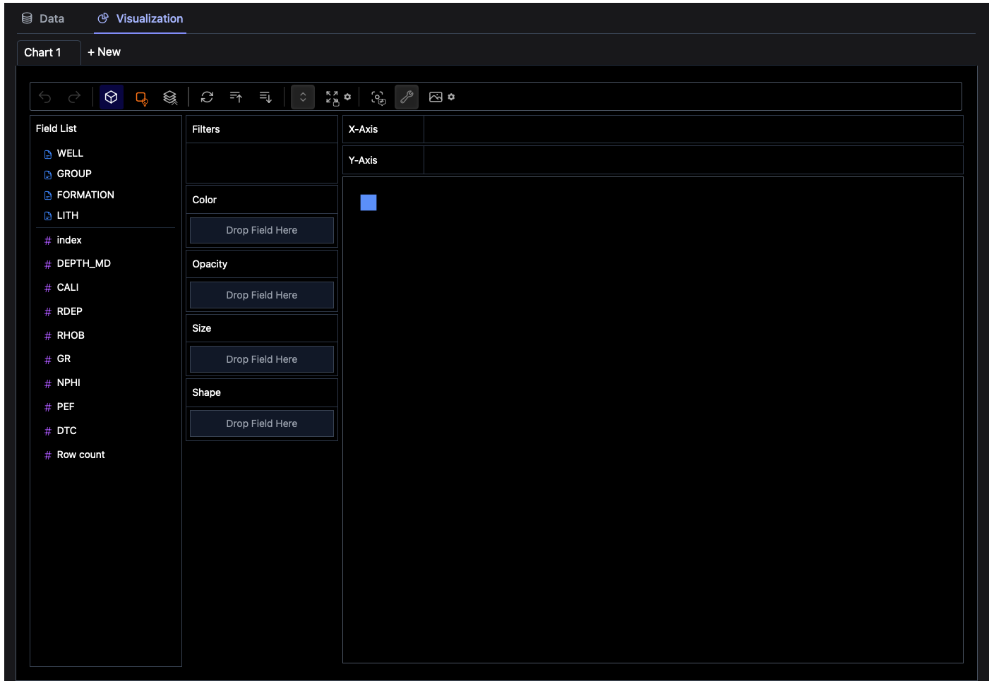Open the layout size expand icon
994x686 pixels.
tap(332, 97)
